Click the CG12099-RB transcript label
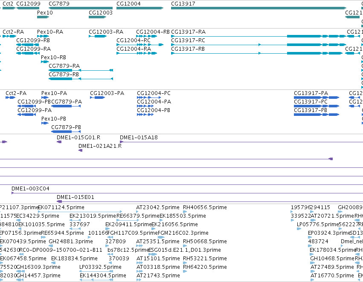The height and width of the screenshot is (282, 363). click(x=33, y=40)
